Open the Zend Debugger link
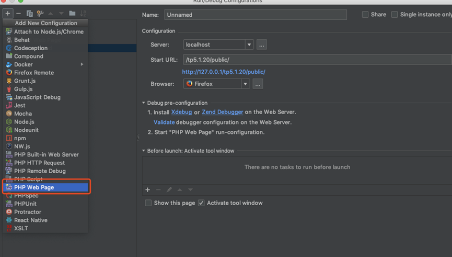This screenshot has height=257, width=452. pyautogui.click(x=222, y=112)
